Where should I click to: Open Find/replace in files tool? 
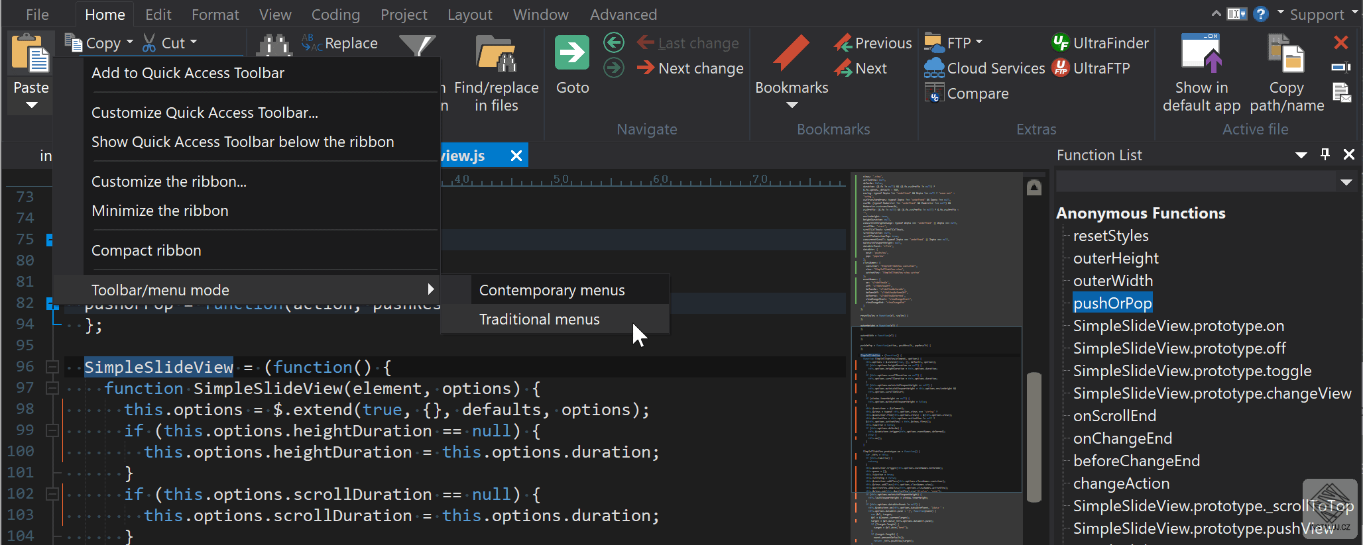496,55
